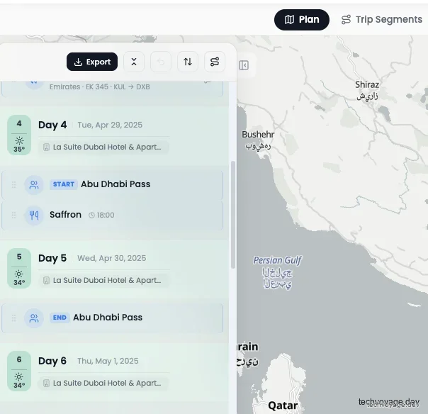This screenshot has height=414, width=428.
Task: Click the Qatar label on the map
Action: coord(283,405)
